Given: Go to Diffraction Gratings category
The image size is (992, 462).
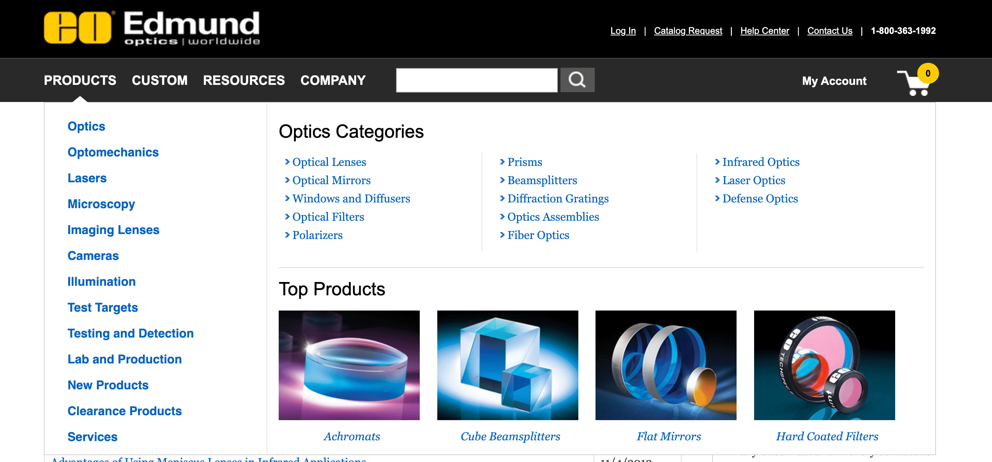Looking at the screenshot, I should tap(558, 198).
